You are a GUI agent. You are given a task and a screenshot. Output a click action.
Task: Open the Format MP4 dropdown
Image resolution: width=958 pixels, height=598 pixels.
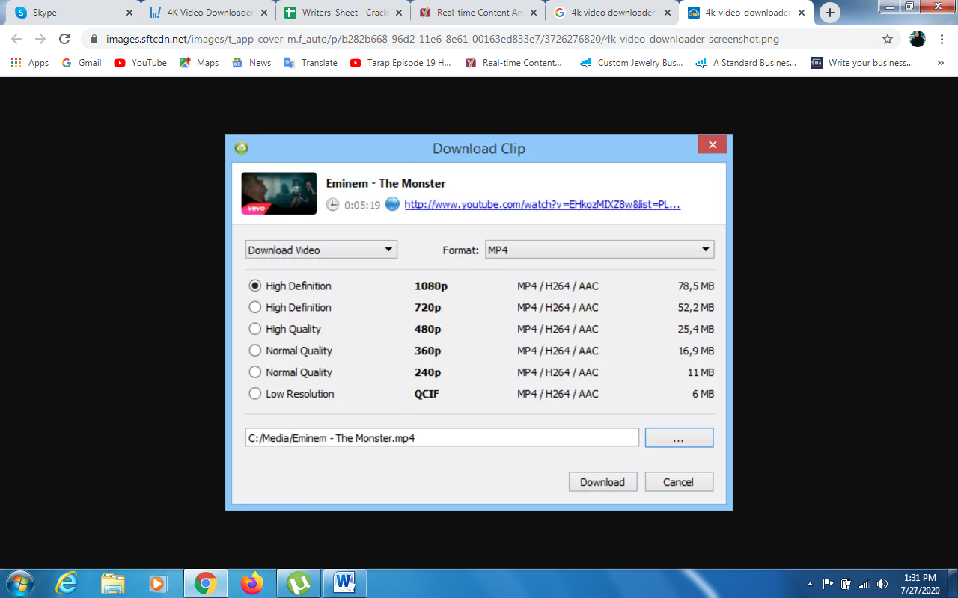(599, 250)
